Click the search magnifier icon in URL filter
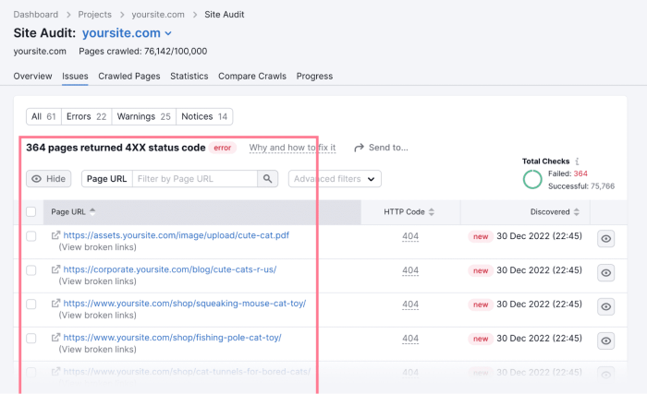 [267, 179]
